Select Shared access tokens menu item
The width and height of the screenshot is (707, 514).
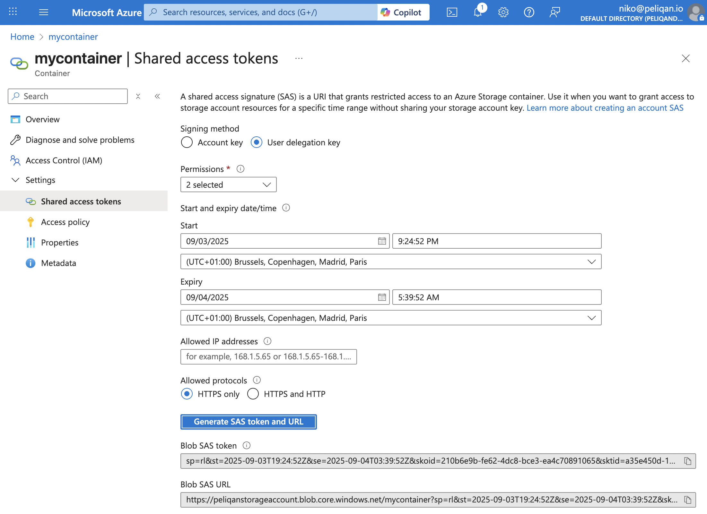[x=84, y=201]
